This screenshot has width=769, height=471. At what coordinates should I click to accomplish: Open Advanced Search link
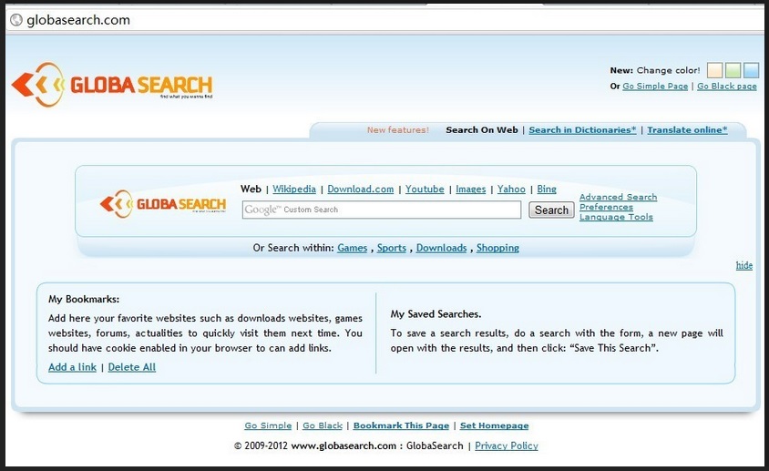click(x=618, y=197)
